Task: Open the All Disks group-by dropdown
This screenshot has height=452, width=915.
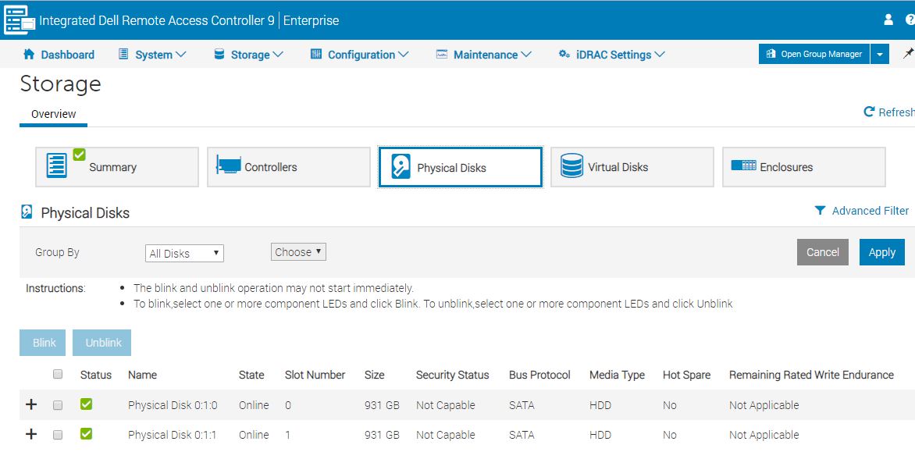Action: (x=184, y=253)
